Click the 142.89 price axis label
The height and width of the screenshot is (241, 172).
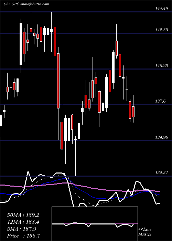pyautogui.click(x=162, y=30)
